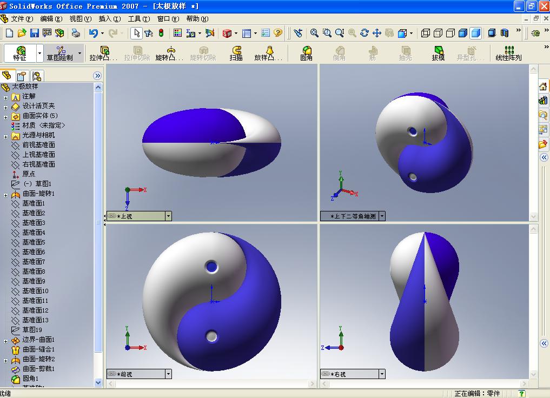This screenshot has height=398, width=550.
Task: Click the feature tree scroll up arrow
Action: [98, 87]
